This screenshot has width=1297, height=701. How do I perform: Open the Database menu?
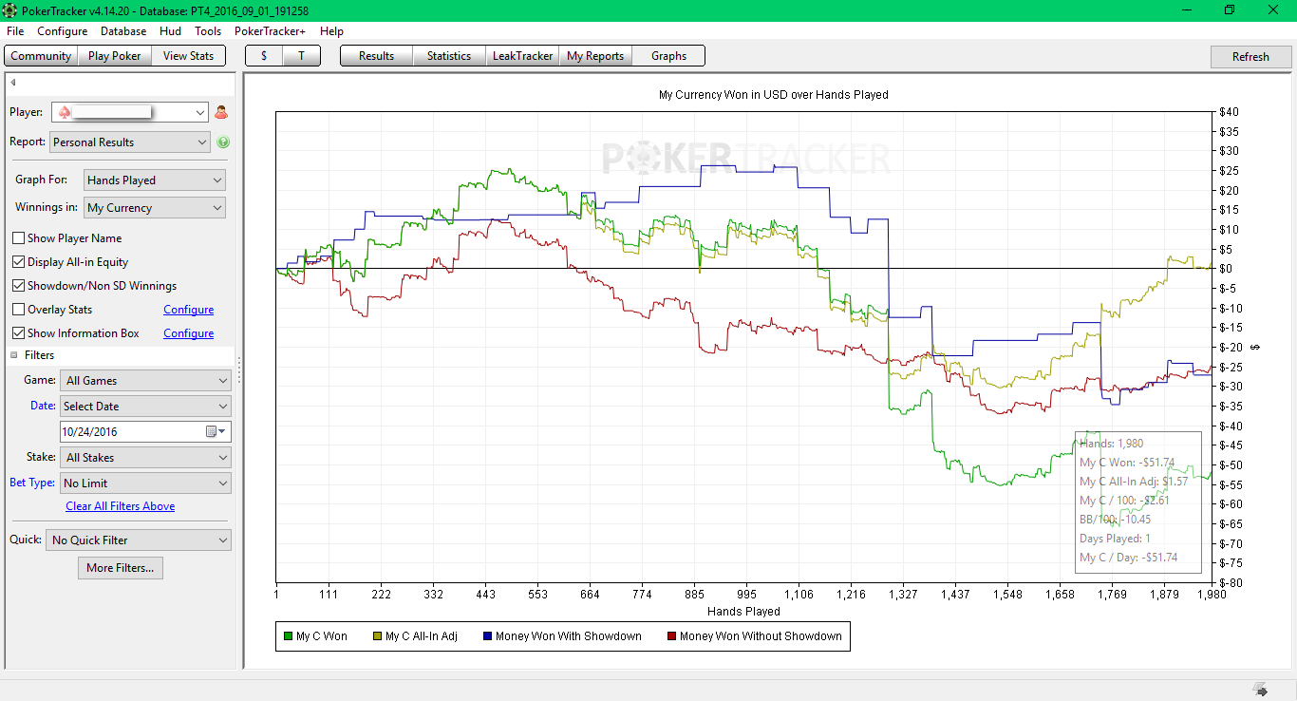click(x=123, y=31)
